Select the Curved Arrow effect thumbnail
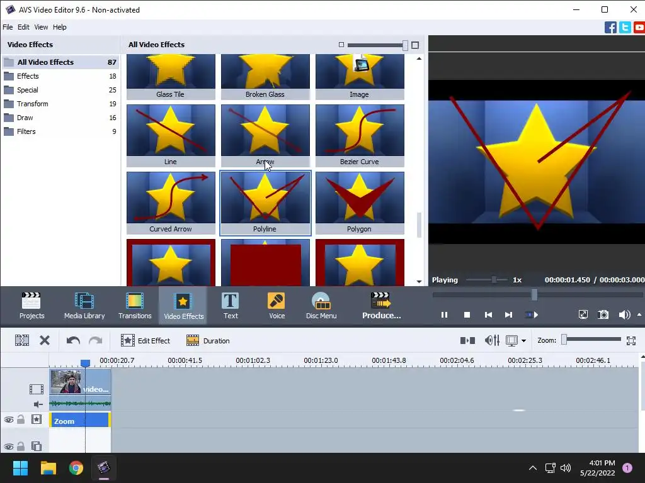The width and height of the screenshot is (645, 483). (171, 203)
